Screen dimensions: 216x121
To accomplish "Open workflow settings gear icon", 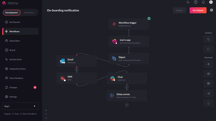I will (x=211, y=10).
